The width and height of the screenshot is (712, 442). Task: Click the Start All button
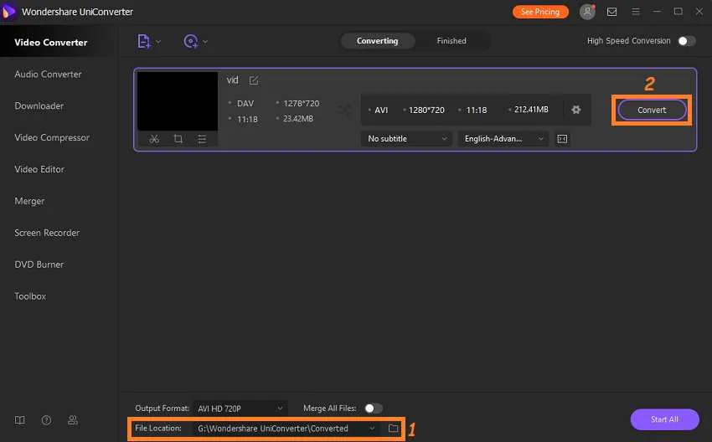(664, 419)
